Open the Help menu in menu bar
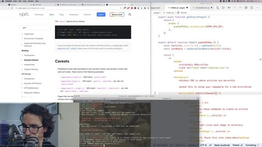The image size is (262, 147). tap(37, 1)
